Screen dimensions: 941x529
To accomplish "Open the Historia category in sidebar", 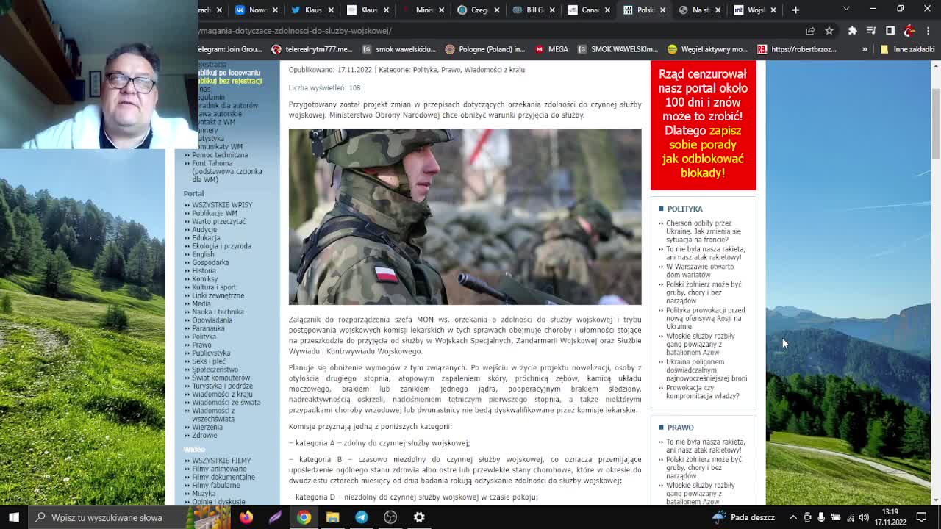I will point(204,270).
